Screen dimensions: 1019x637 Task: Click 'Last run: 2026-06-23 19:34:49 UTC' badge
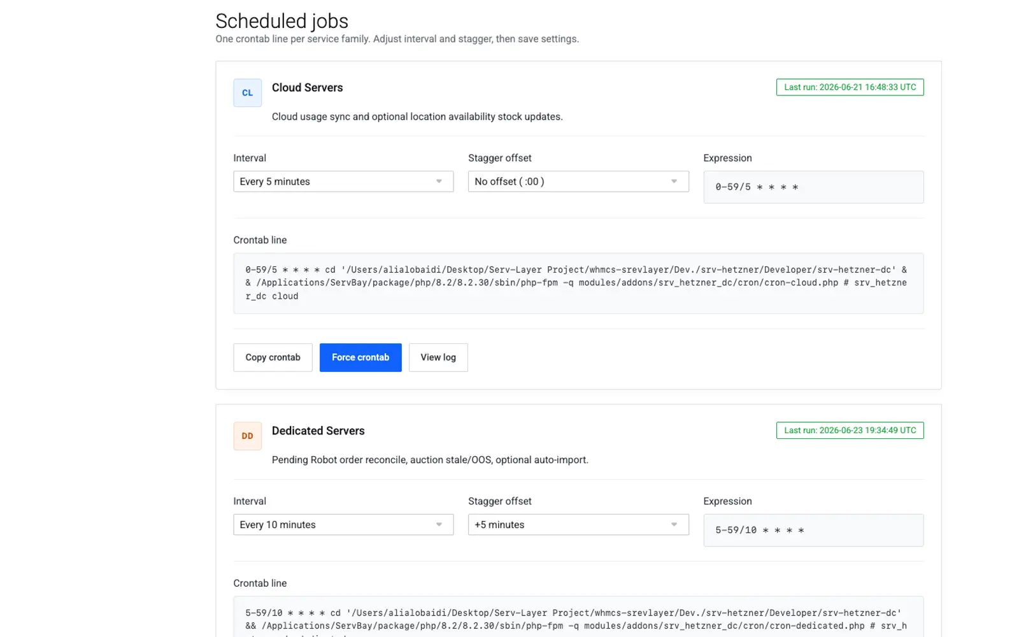[x=850, y=431]
